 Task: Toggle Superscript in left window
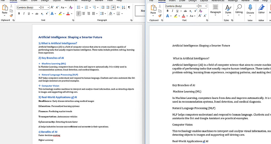tap(47, 14)
